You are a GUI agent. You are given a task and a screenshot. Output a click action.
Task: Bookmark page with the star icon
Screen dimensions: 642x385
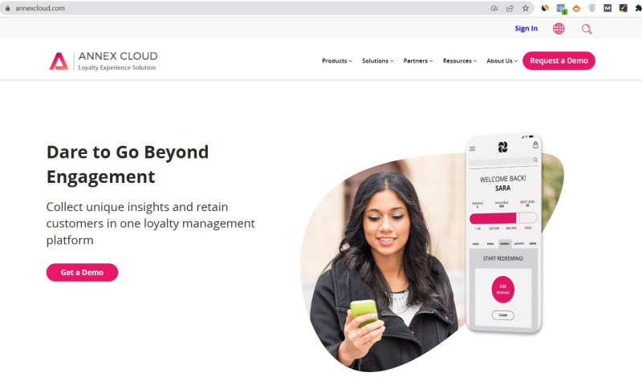click(x=526, y=8)
